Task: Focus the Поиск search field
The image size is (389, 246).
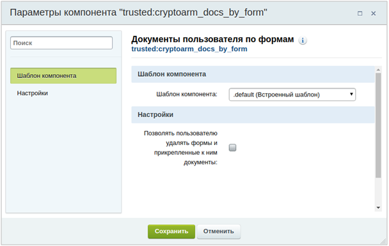Action: click(x=61, y=43)
